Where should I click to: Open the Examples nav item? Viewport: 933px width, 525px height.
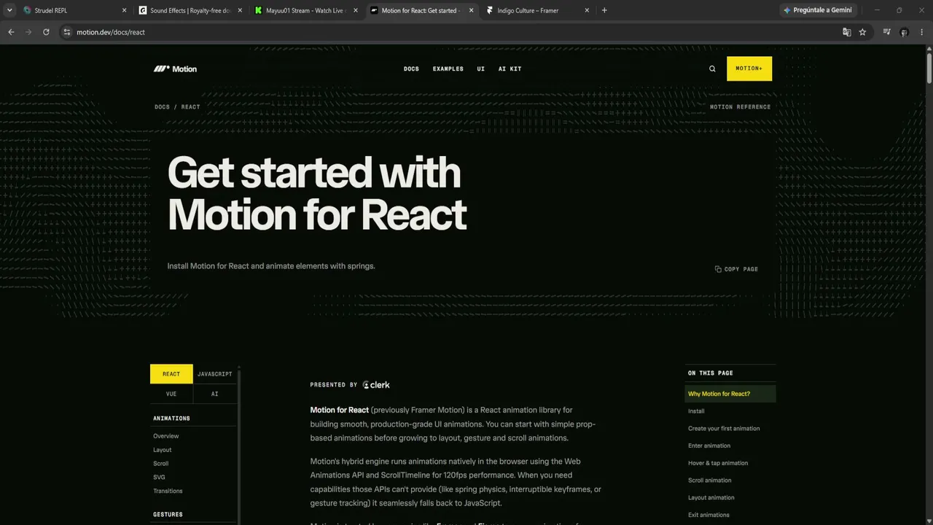pos(448,69)
